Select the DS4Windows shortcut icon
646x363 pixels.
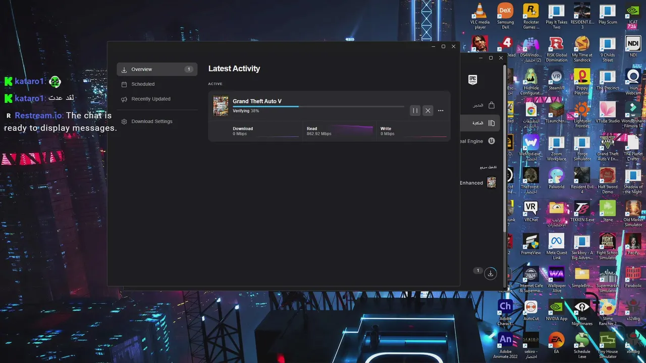(x=531, y=49)
